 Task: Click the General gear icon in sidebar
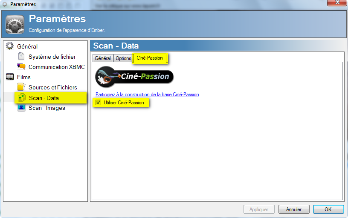(x=9, y=46)
